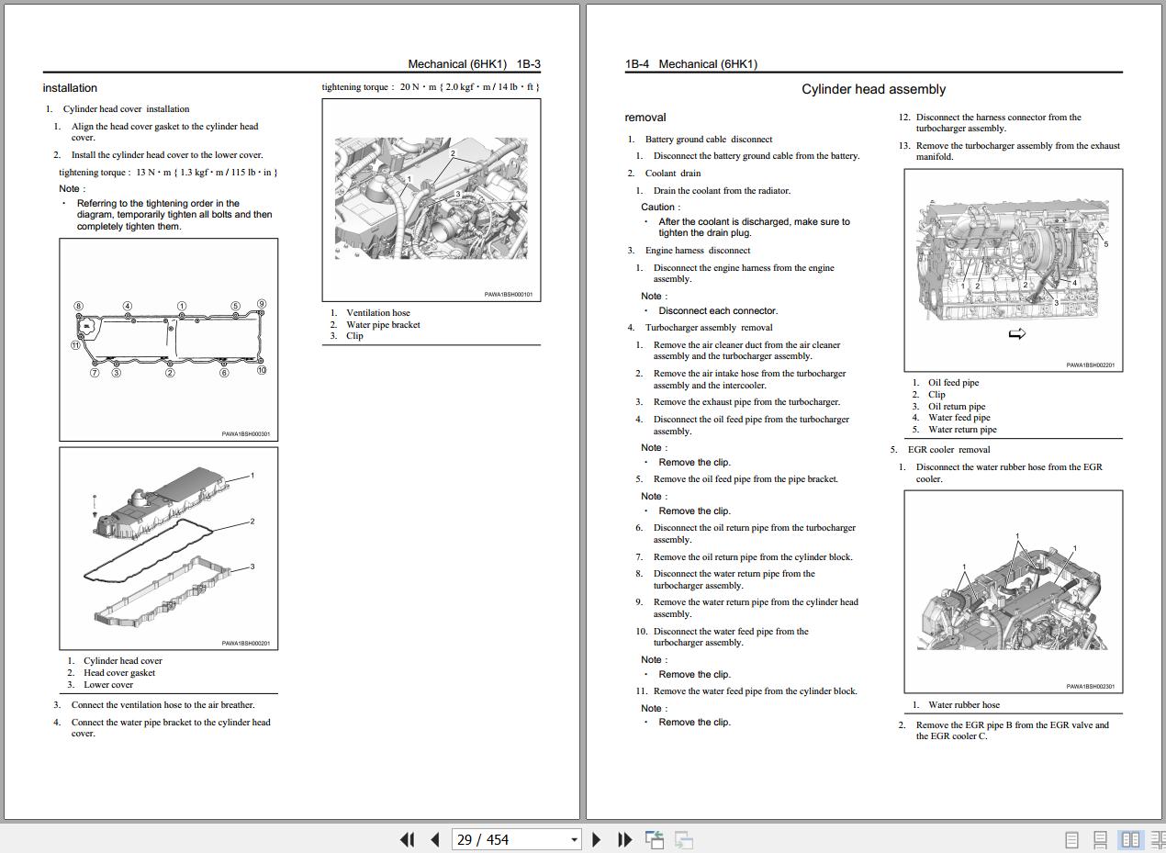The width and height of the screenshot is (1166, 853).
Task: Jump to the last page
Action: click(x=625, y=839)
